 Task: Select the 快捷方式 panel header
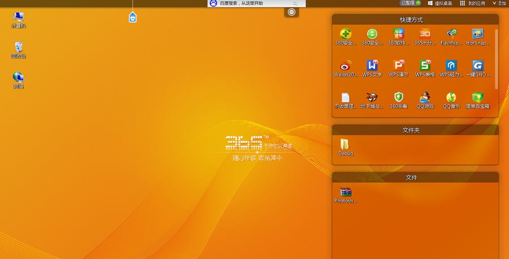click(x=415, y=19)
